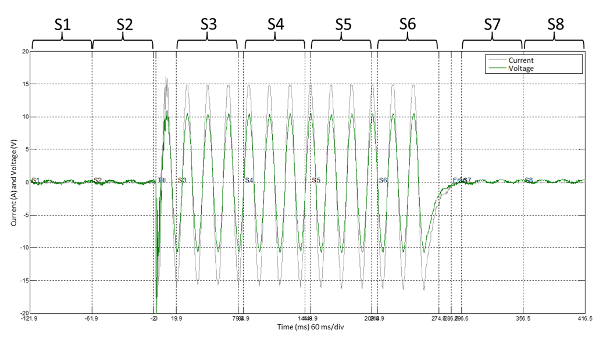Click the S4 timeline marker
Viewport: 610px width, 337px height.
[x=249, y=181]
